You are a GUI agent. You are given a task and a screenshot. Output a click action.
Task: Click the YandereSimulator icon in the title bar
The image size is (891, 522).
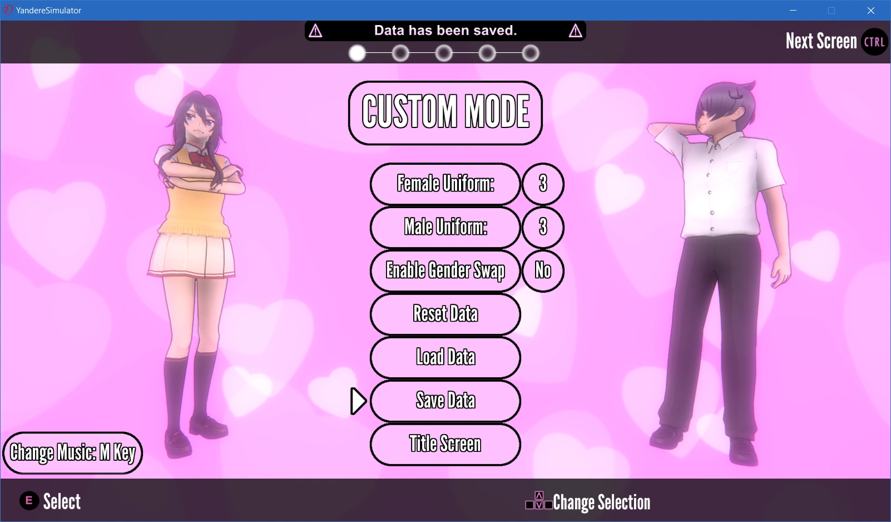[x=8, y=10]
